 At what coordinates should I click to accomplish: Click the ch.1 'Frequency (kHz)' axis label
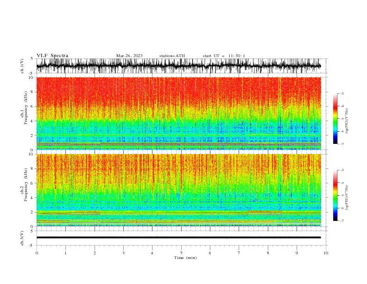click(x=26, y=108)
